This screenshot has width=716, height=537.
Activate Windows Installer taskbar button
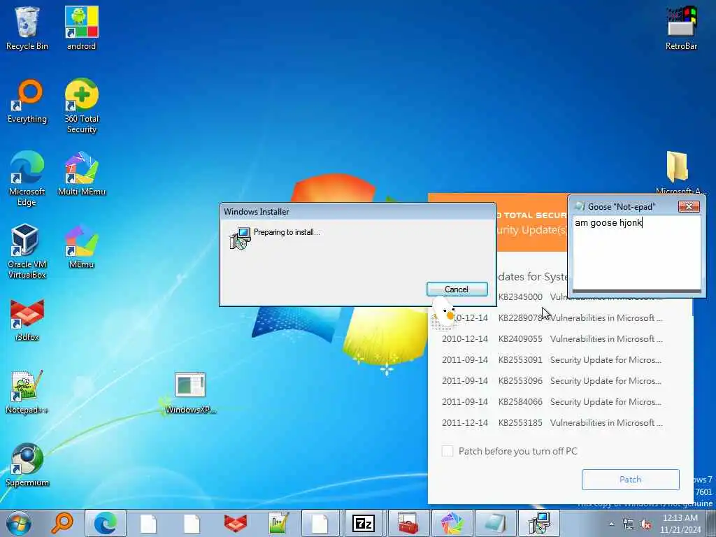point(539,523)
